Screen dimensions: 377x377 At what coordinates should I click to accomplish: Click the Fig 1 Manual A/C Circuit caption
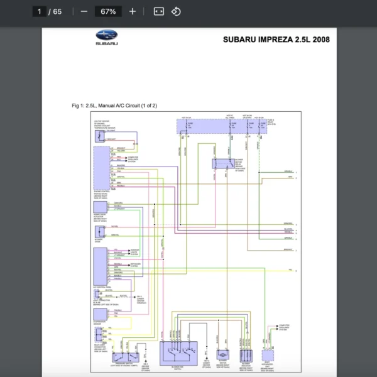pyautogui.click(x=114, y=106)
